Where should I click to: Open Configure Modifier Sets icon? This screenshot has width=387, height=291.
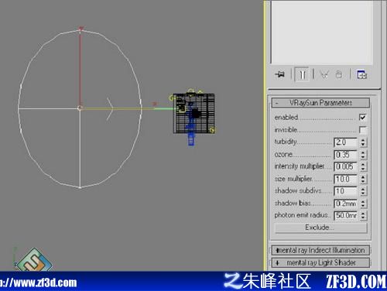(x=361, y=74)
